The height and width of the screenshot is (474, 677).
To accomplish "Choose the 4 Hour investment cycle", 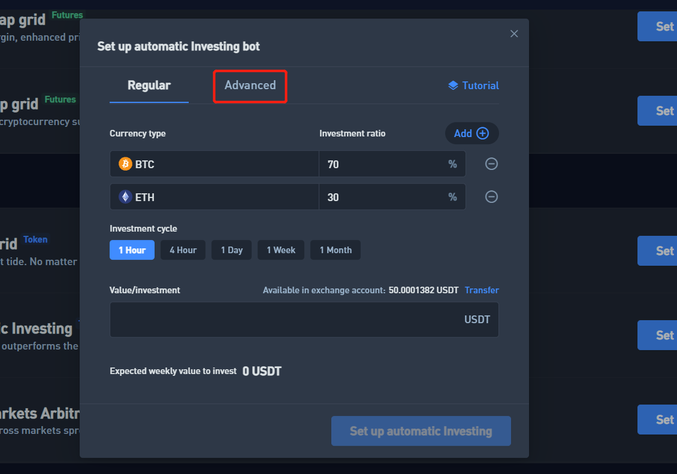I will click(183, 250).
